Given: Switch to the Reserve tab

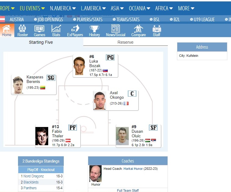Looking at the screenshot, I should 125,42.
